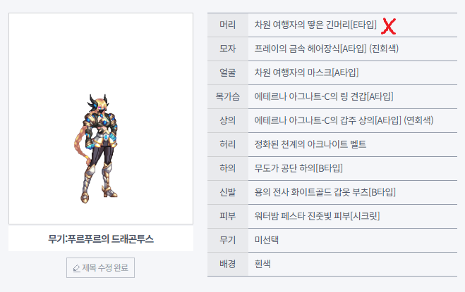The height and width of the screenshot is (292, 465).
Task: Select the 목가슴 category label
Action: click(227, 97)
